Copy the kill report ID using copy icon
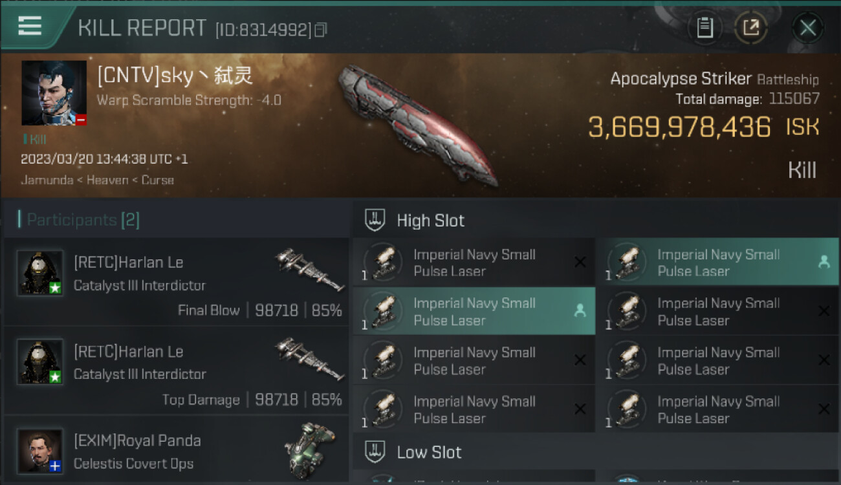 321,30
